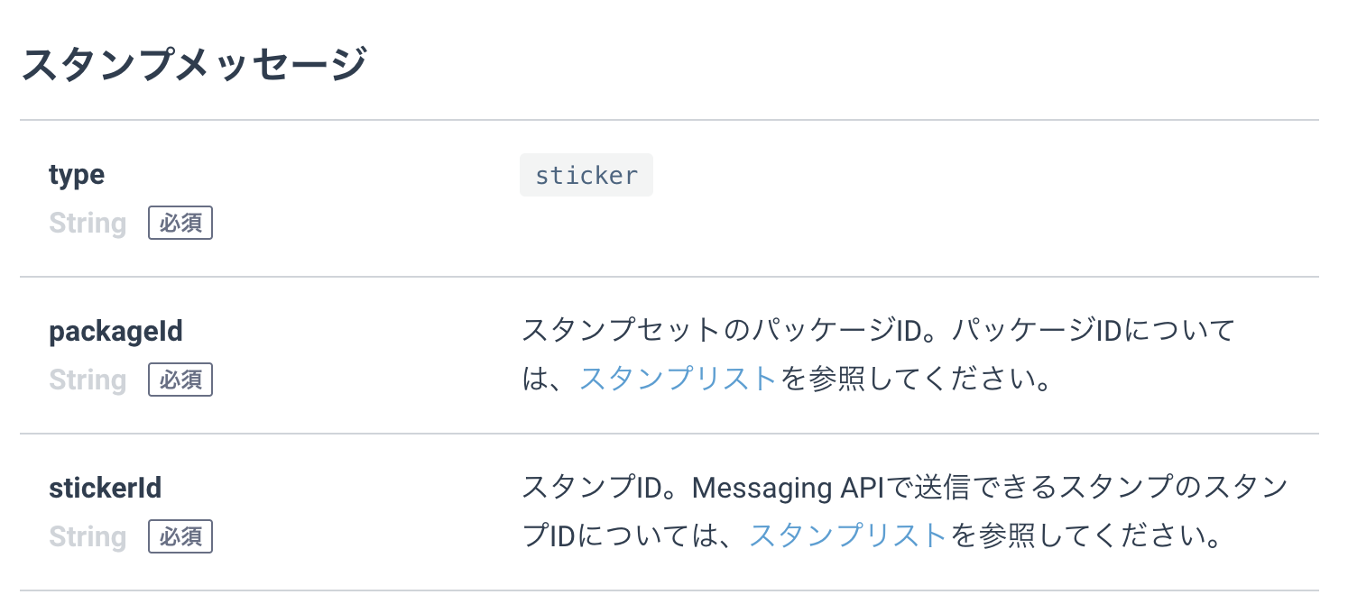Click the String label under type
The image size is (1348, 613).
tap(88, 223)
